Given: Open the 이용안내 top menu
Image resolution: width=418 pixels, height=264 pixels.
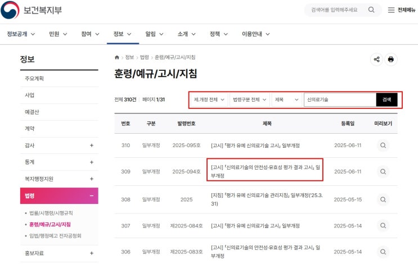Looking at the screenshot, I should (255, 34).
